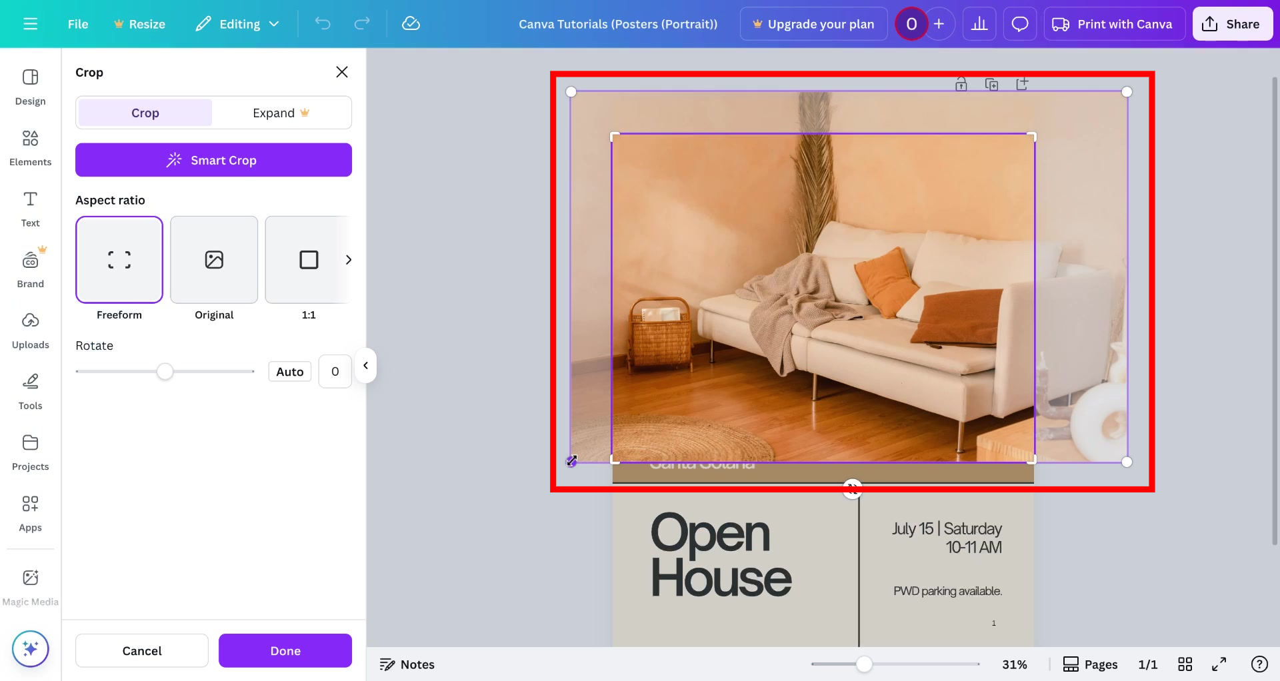Open the Elements panel

(x=30, y=147)
